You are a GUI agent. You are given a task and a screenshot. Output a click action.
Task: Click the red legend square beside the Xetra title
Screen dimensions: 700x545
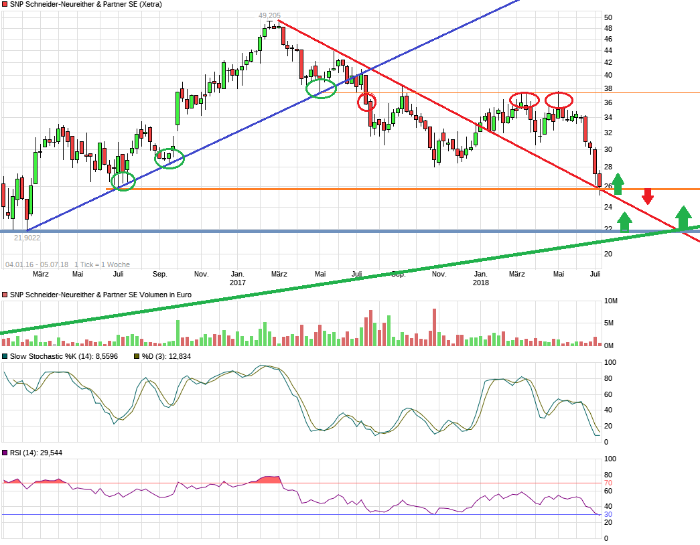click(x=5, y=5)
